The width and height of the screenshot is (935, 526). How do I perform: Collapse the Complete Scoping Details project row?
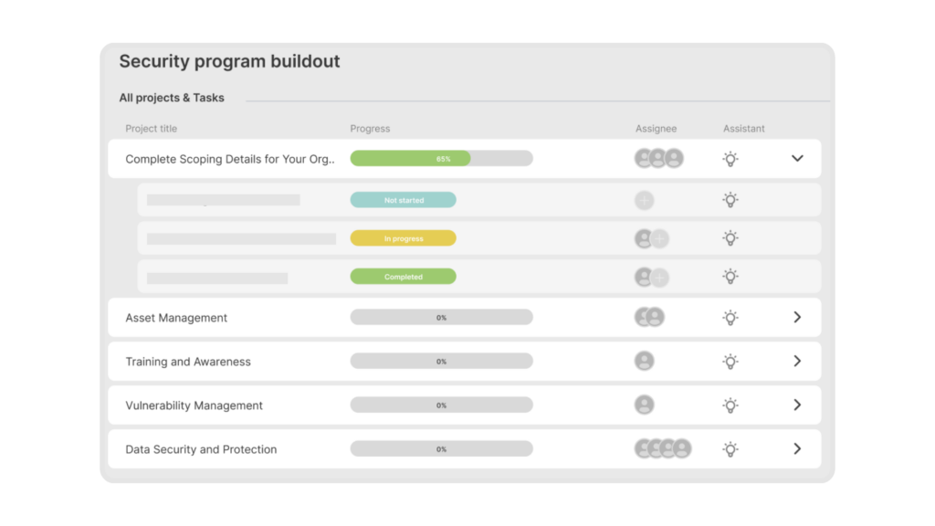[797, 159]
